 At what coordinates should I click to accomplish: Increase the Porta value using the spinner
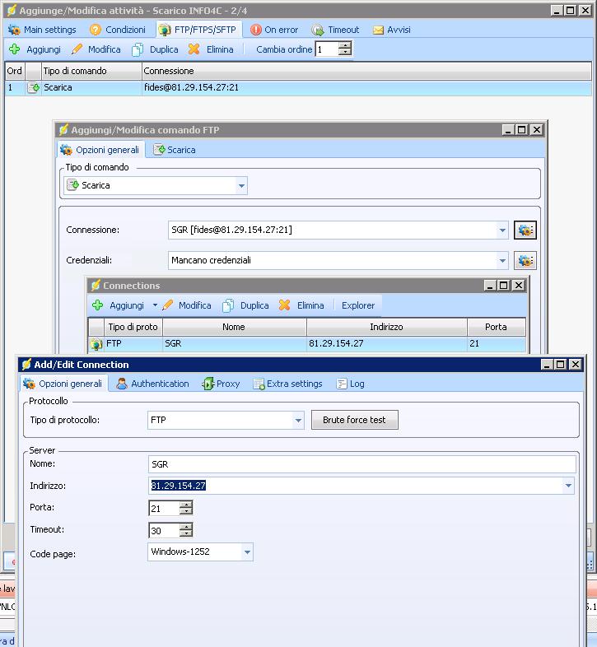pos(186,504)
